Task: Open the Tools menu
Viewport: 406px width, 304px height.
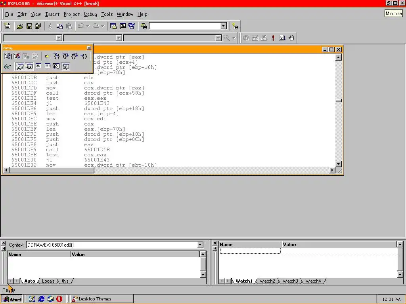Action: (x=107, y=14)
